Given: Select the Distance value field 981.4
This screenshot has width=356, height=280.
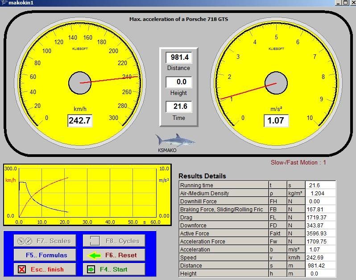Looking at the screenshot, I should [179, 58].
